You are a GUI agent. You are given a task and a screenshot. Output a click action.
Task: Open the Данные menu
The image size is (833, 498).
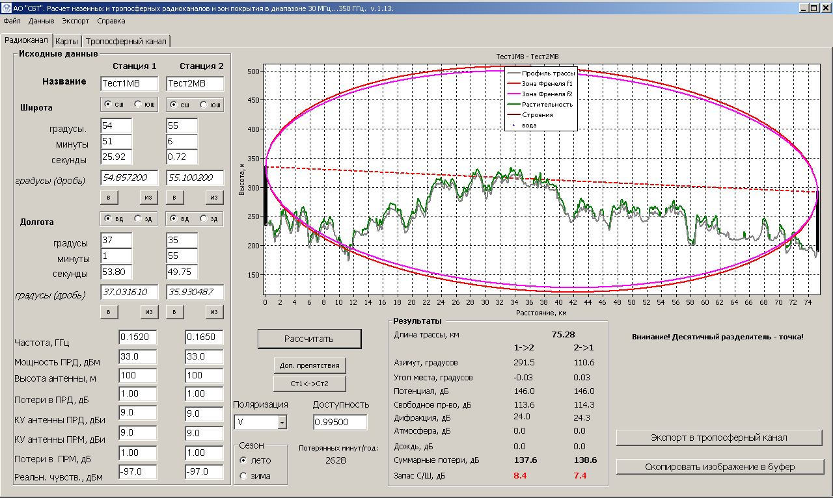tap(42, 21)
